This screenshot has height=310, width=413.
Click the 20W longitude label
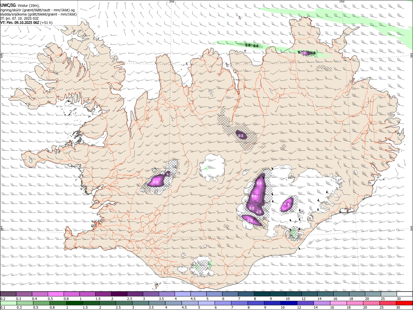[x=172, y=2]
